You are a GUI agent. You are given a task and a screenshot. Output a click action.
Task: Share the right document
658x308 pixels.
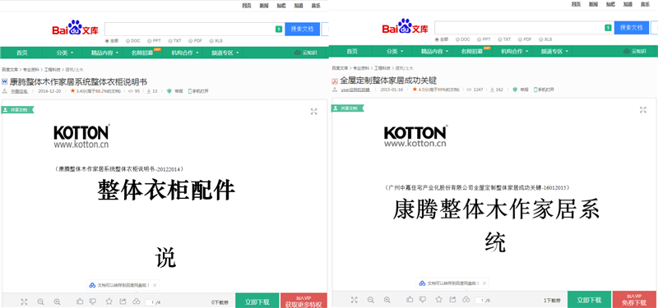point(453,299)
